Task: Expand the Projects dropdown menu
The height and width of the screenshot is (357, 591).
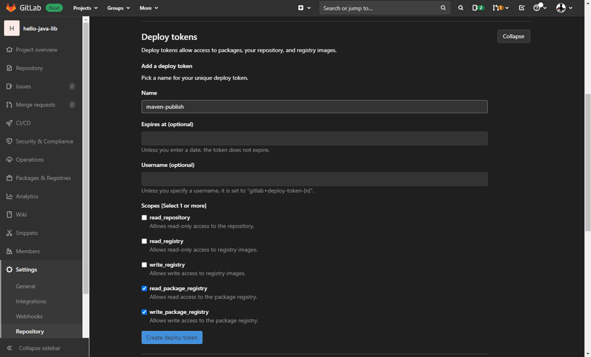Action: pos(85,8)
